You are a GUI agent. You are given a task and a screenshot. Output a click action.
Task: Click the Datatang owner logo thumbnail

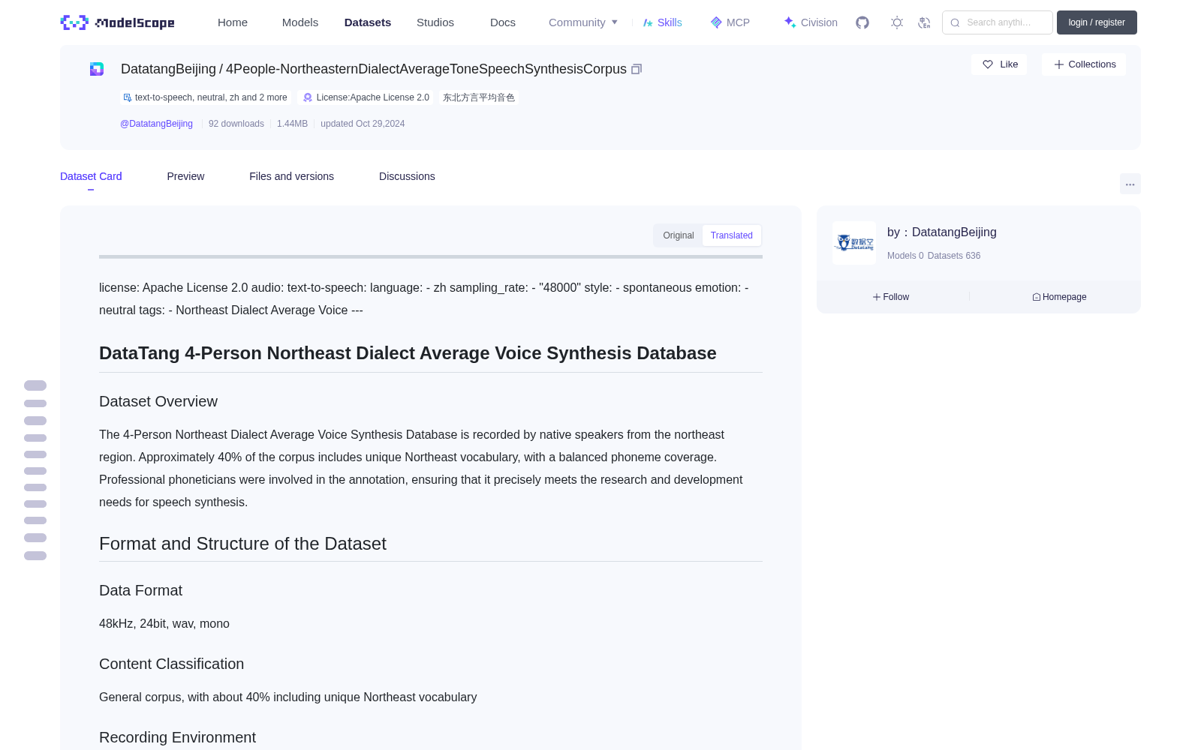[x=854, y=243]
